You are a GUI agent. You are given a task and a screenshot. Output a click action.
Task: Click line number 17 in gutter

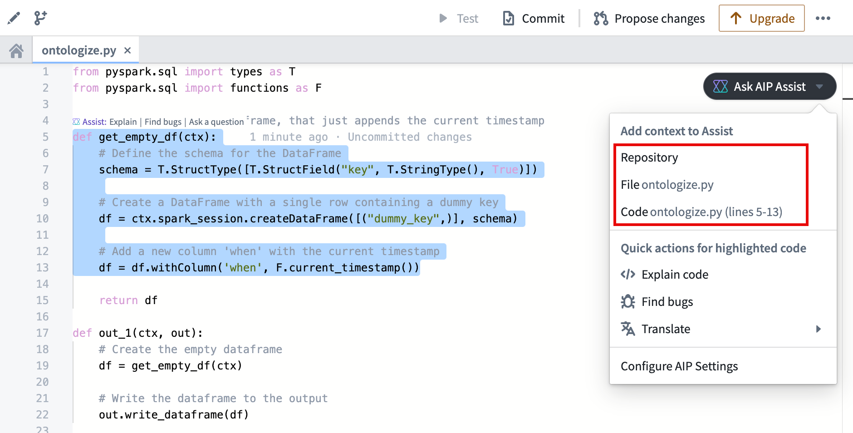pos(42,333)
